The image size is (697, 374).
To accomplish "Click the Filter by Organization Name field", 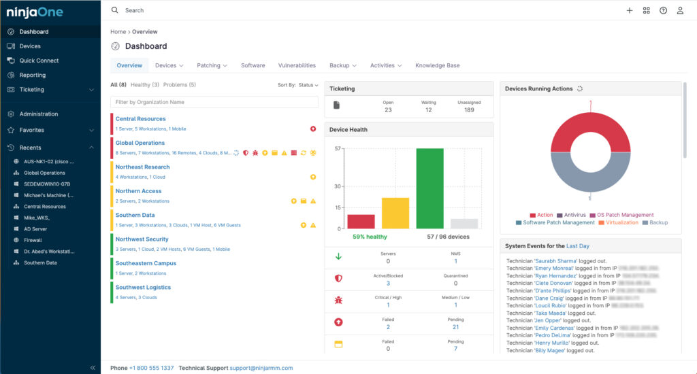I will click(x=214, y=102).
